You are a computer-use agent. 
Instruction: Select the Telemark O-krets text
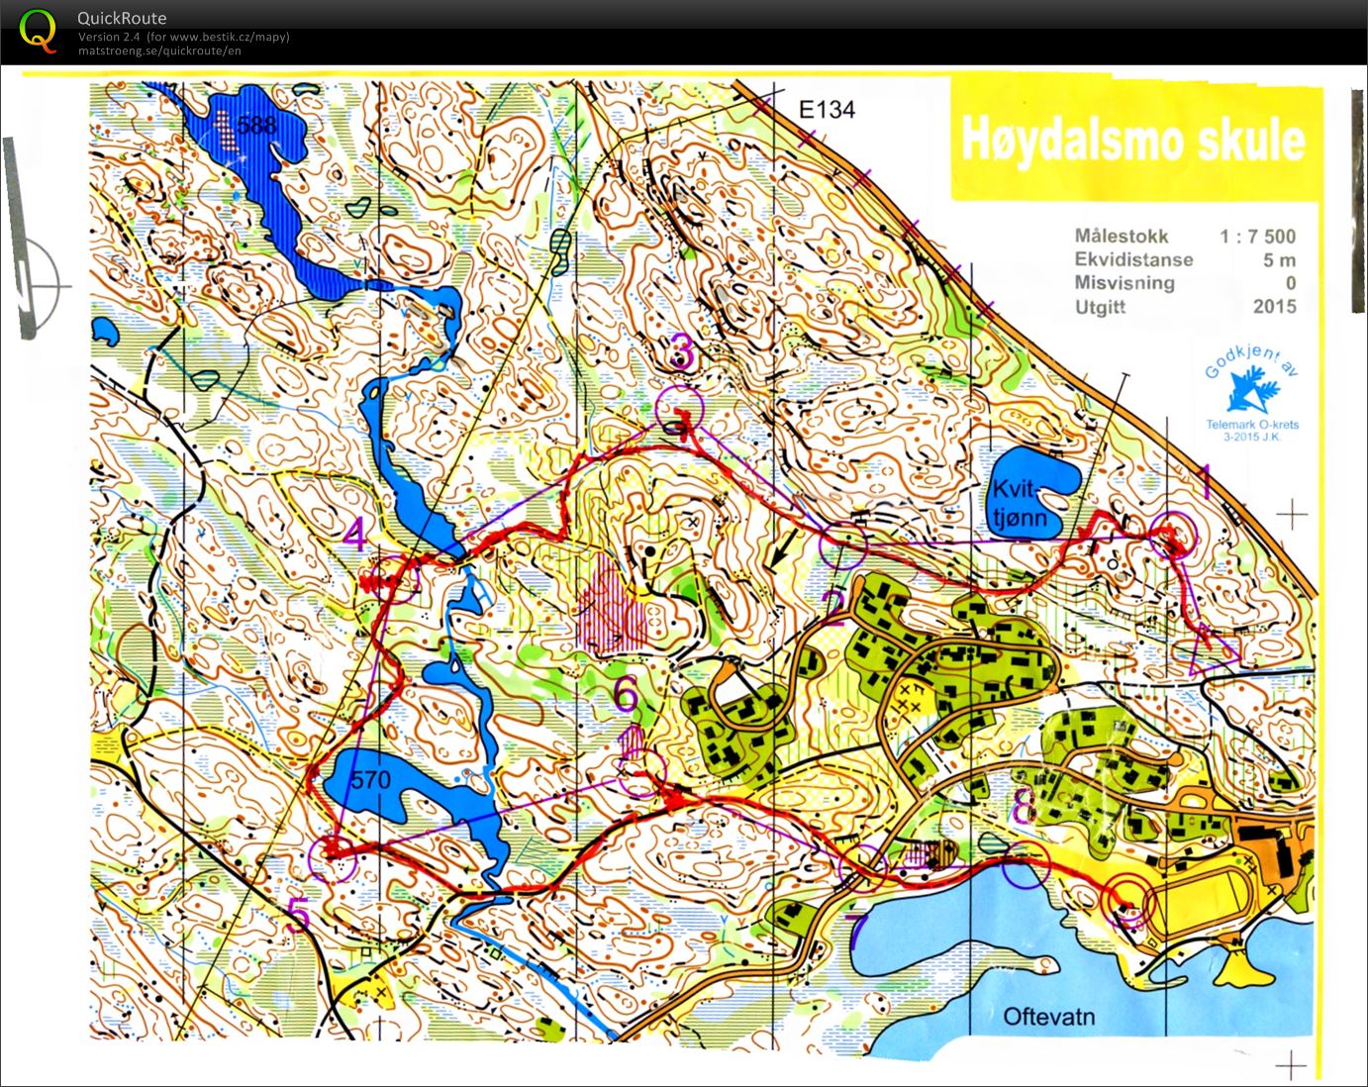(x=1252, y=425)
